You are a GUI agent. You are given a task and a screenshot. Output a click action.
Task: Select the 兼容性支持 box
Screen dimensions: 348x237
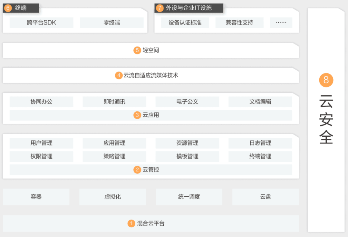point(239,23)
